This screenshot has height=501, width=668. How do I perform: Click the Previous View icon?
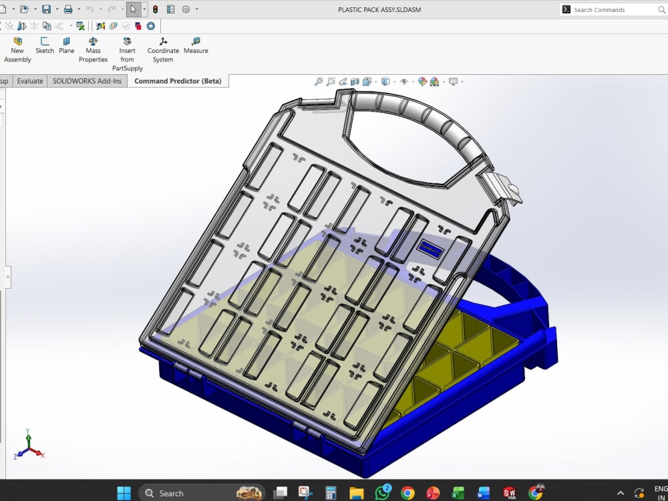pyautogui.click(x=343, y=81)
